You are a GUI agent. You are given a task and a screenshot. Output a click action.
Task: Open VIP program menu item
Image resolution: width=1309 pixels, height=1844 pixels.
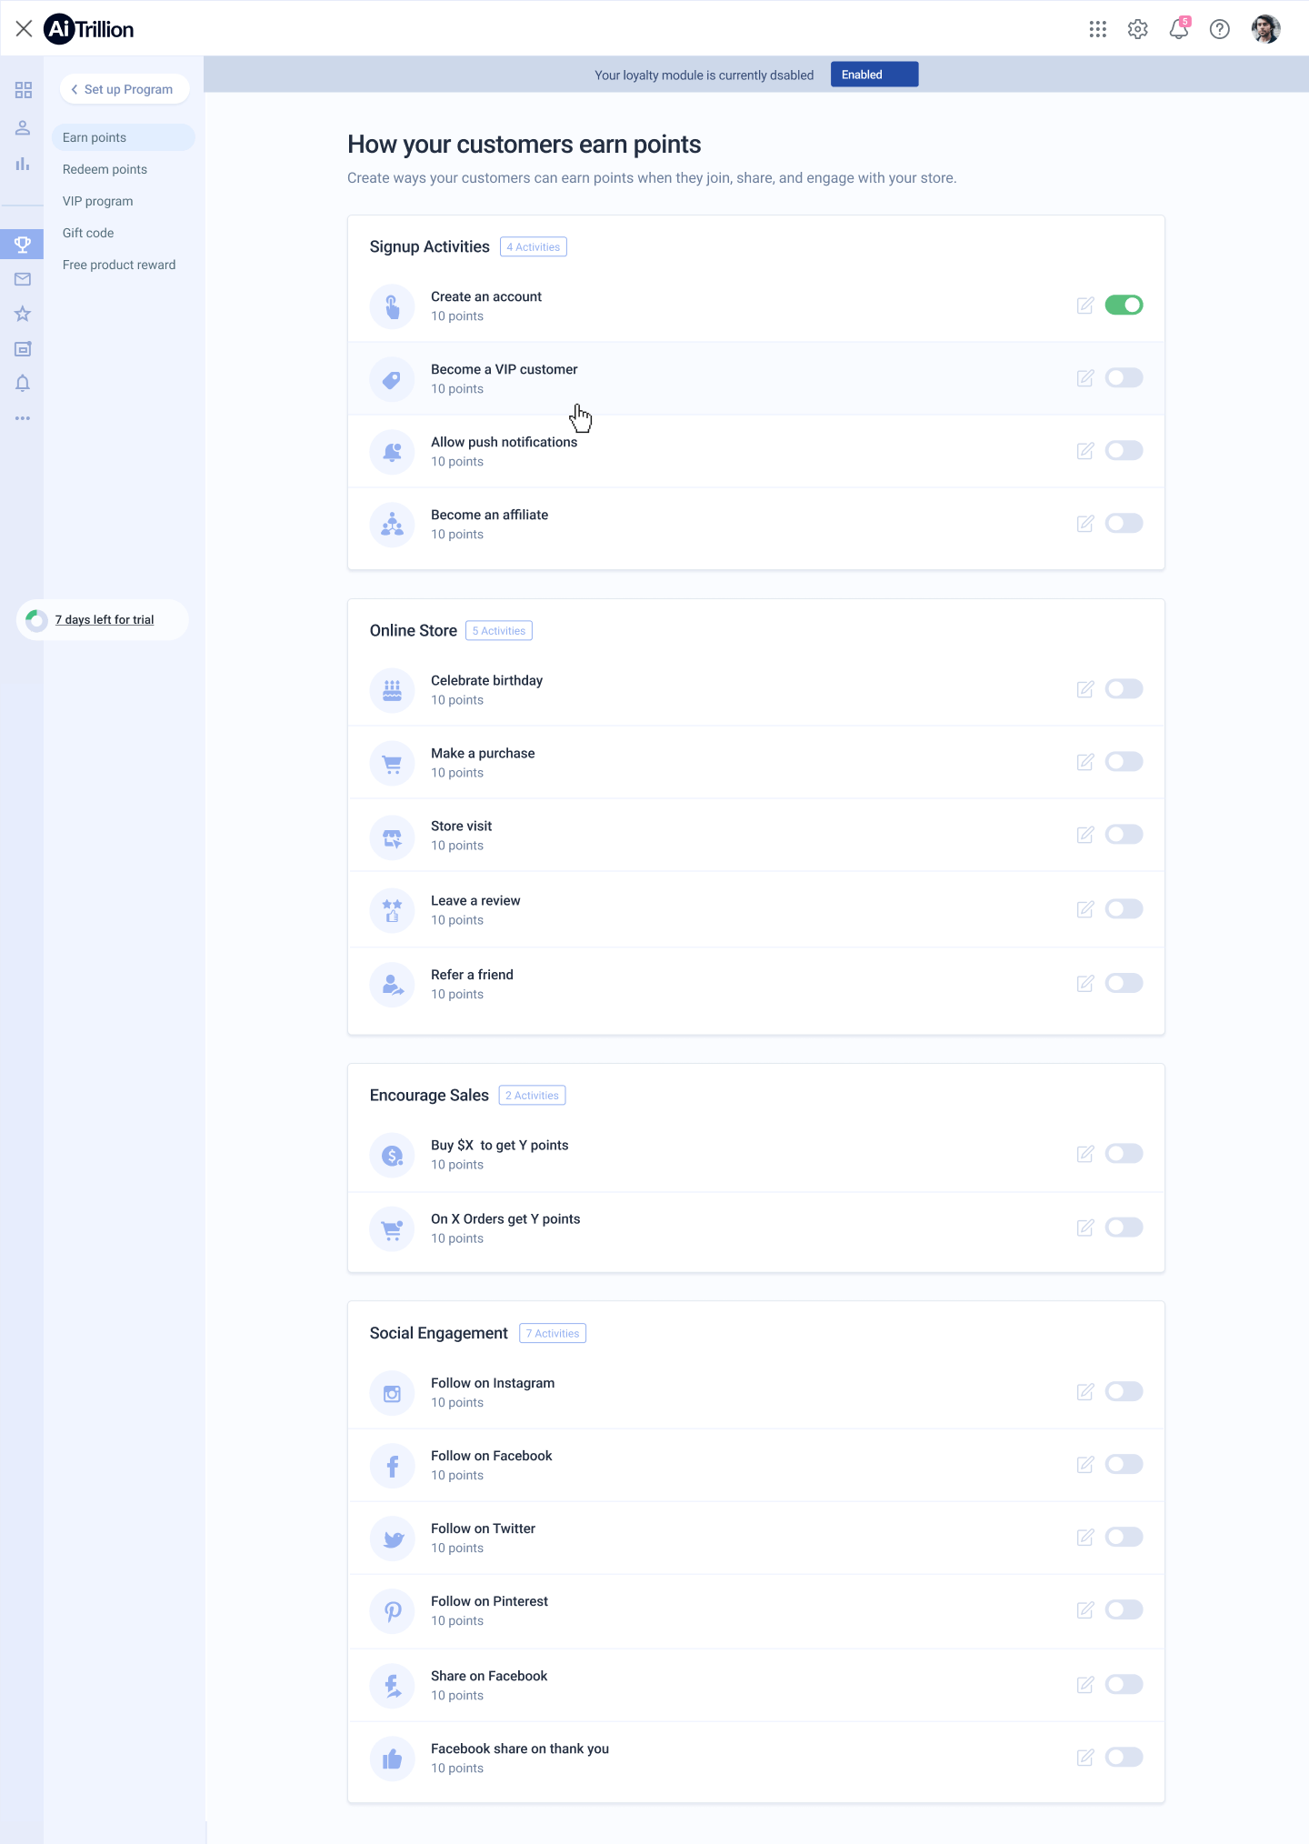(x=97, y=201)
